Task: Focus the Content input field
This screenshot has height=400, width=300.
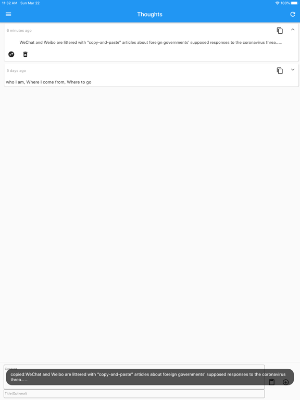Action: point(134,377)
